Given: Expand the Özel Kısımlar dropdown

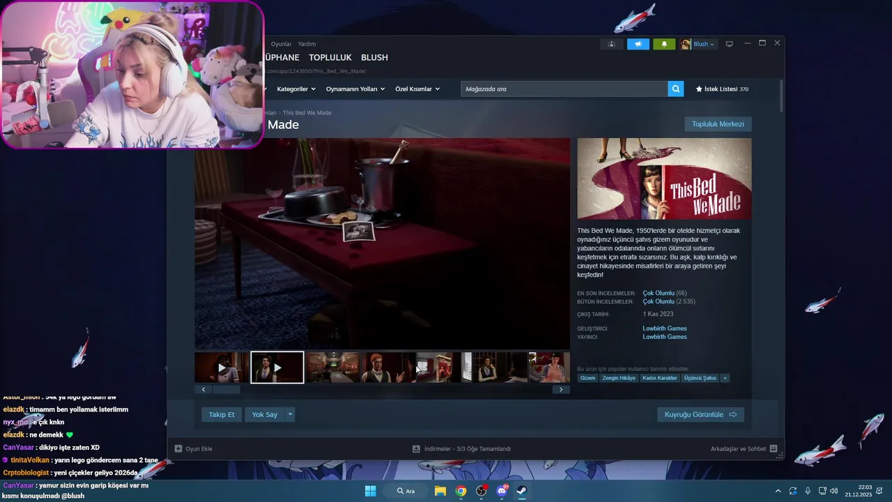Looking at the screenshot, I should click(417, 89).
